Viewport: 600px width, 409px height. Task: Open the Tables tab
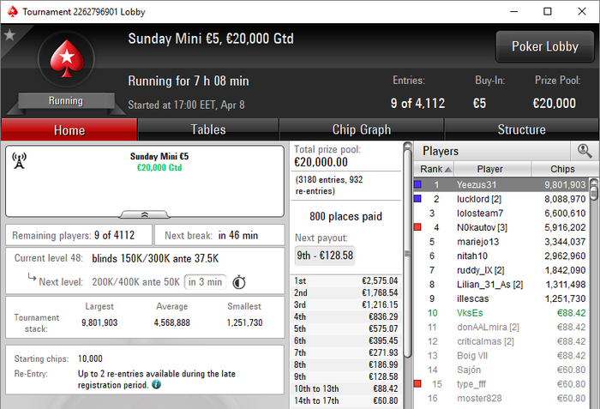point(208,129)
